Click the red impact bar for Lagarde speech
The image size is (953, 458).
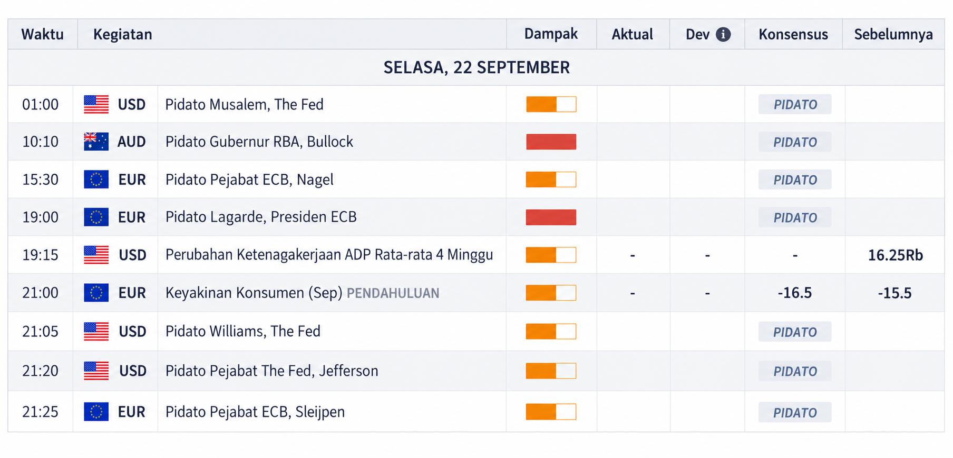point(551,217)
